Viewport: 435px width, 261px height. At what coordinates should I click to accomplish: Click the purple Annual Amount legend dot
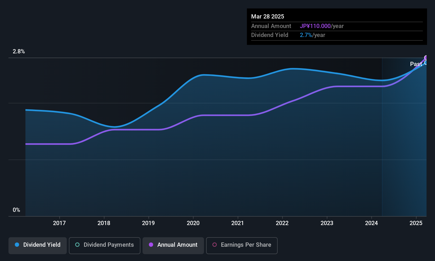(151, 245)
